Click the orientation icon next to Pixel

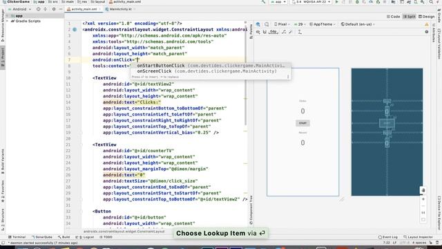point(267,24)
